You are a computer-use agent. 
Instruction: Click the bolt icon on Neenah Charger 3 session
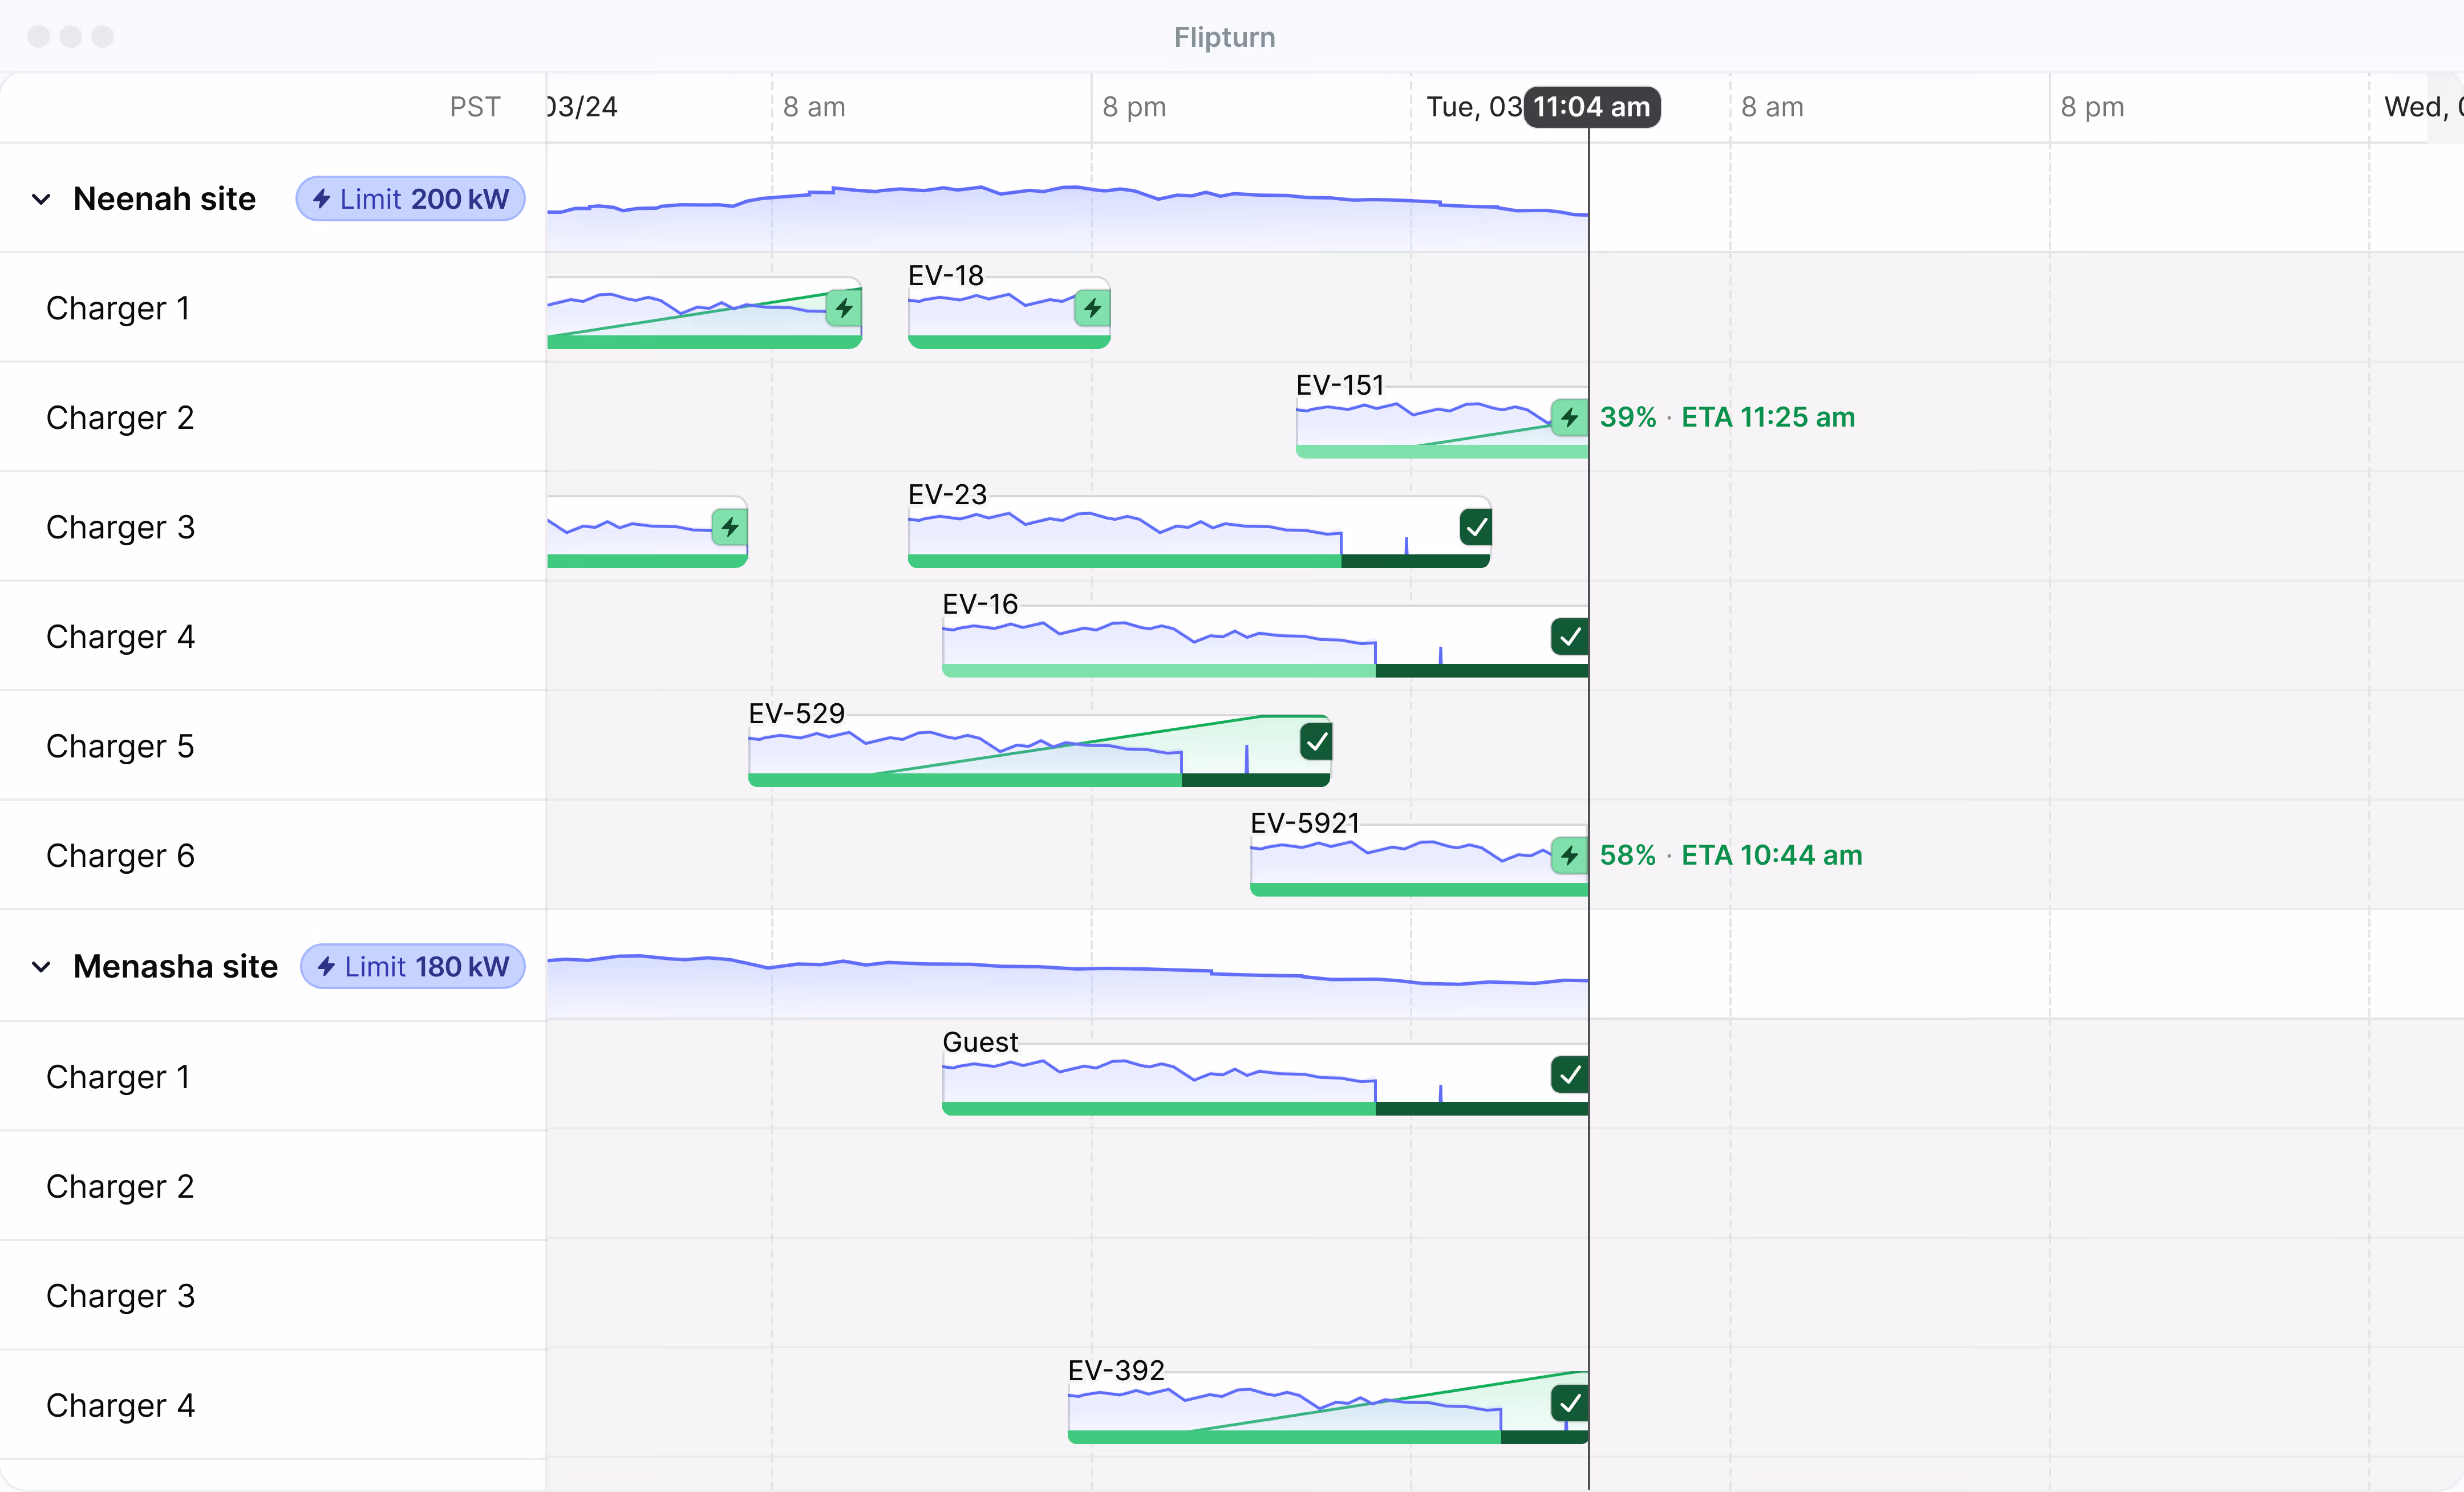[729, 528]
